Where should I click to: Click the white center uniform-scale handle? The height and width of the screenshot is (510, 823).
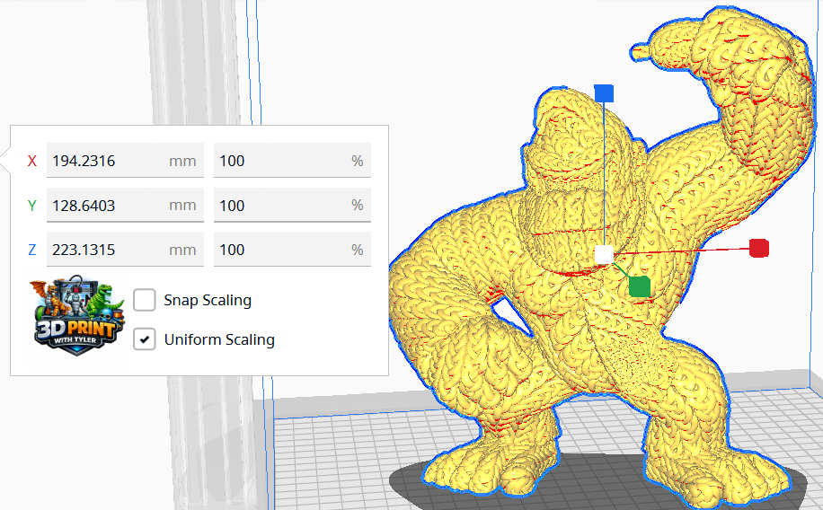(604, 254)
